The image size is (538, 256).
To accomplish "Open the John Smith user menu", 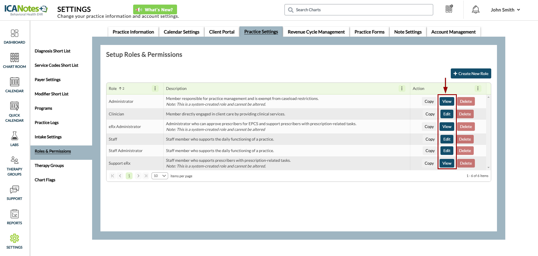I will coord(505,10).
